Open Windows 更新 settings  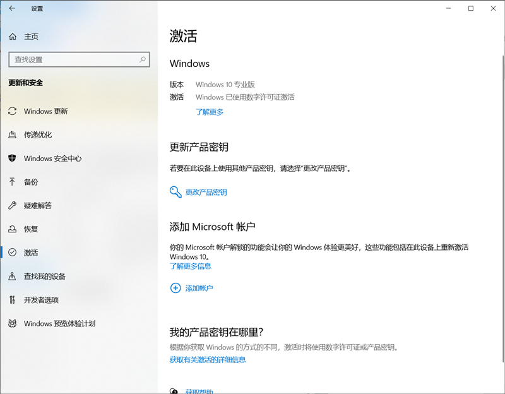click(46, 111)
